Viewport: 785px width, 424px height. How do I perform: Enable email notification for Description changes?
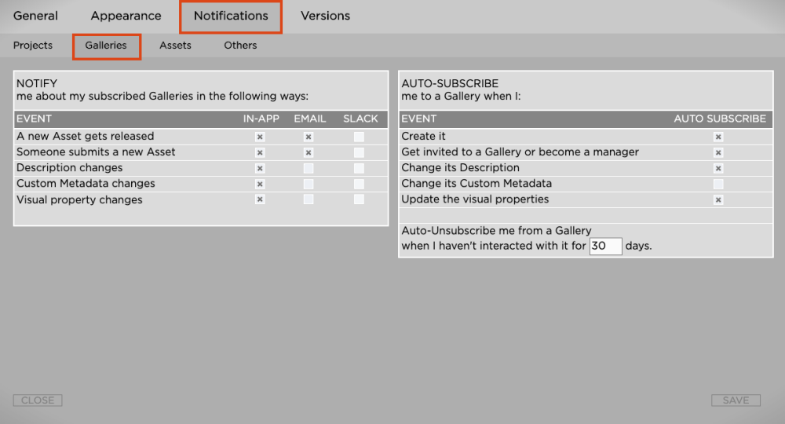pos(309,168)
